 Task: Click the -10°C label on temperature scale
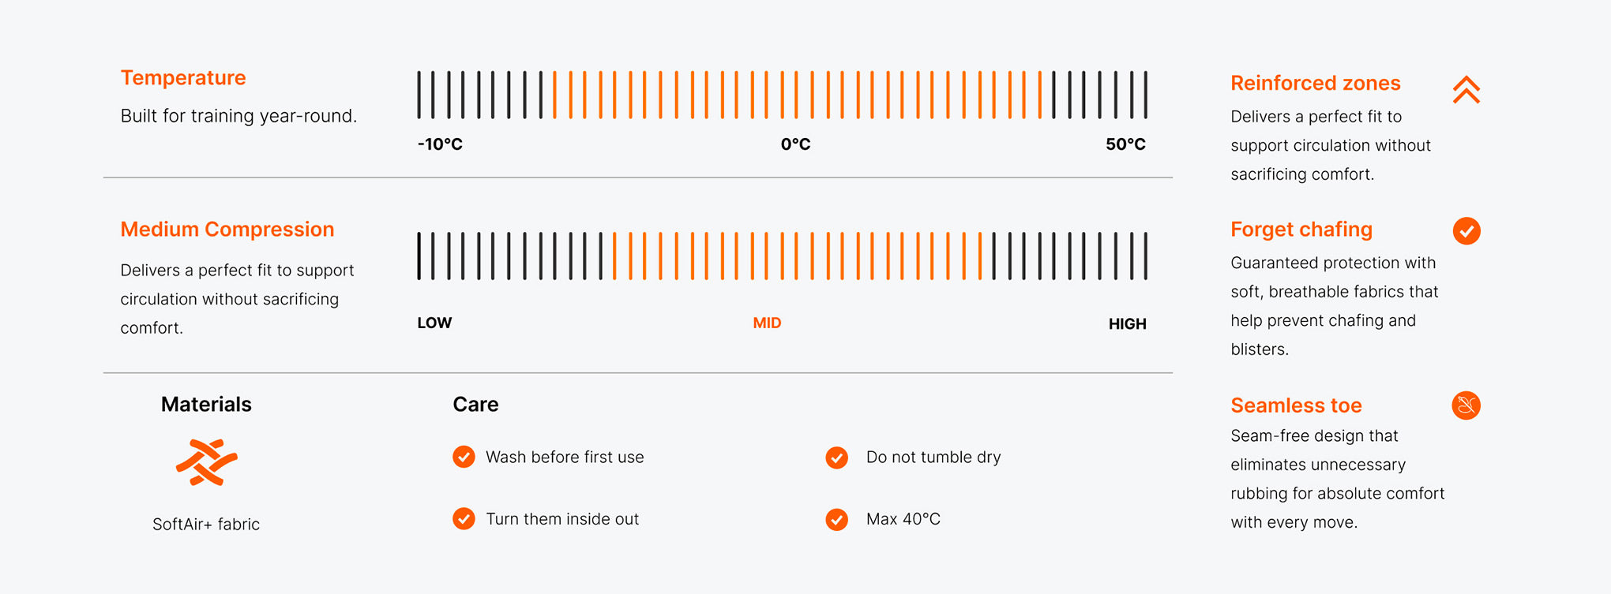440,144
